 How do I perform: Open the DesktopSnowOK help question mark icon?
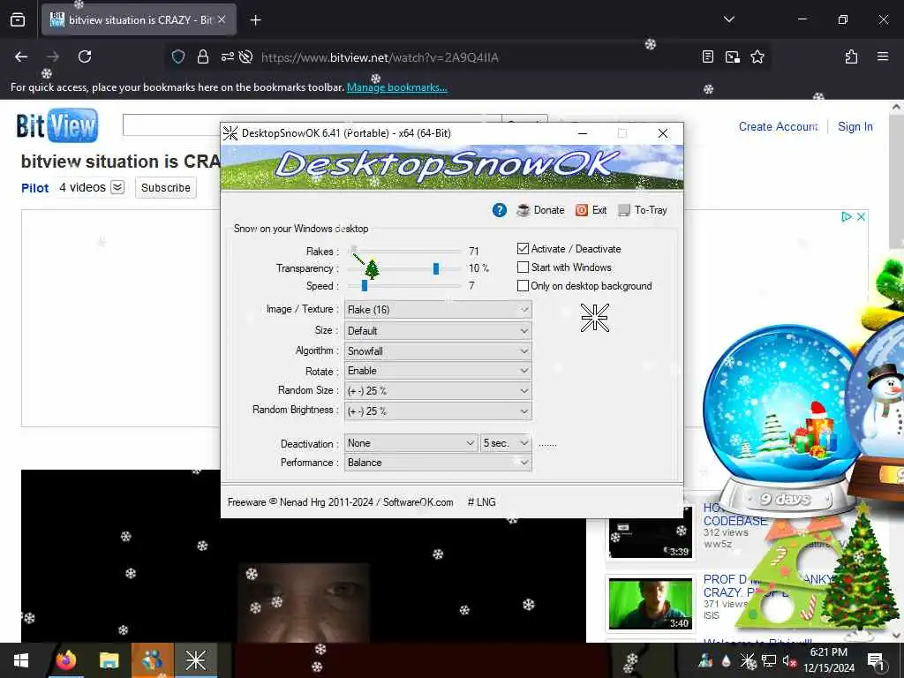(500, 210)
